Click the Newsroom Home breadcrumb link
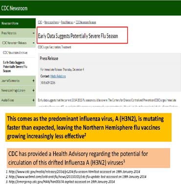The width and height of the screenshot is (181, 184). coord(51,22)
